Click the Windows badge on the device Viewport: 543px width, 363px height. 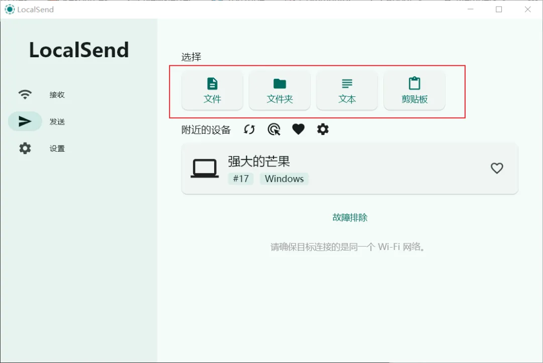[x=284, y=179]
